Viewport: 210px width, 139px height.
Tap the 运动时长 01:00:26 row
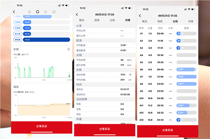coord(105,94)
